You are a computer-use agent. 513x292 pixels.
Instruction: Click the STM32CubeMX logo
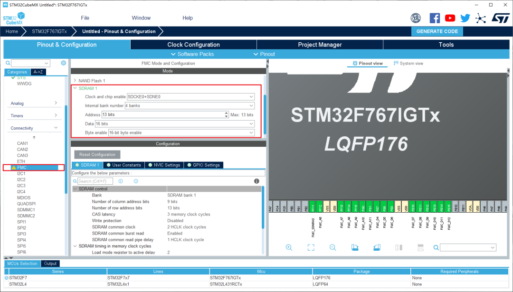[14, 19]
